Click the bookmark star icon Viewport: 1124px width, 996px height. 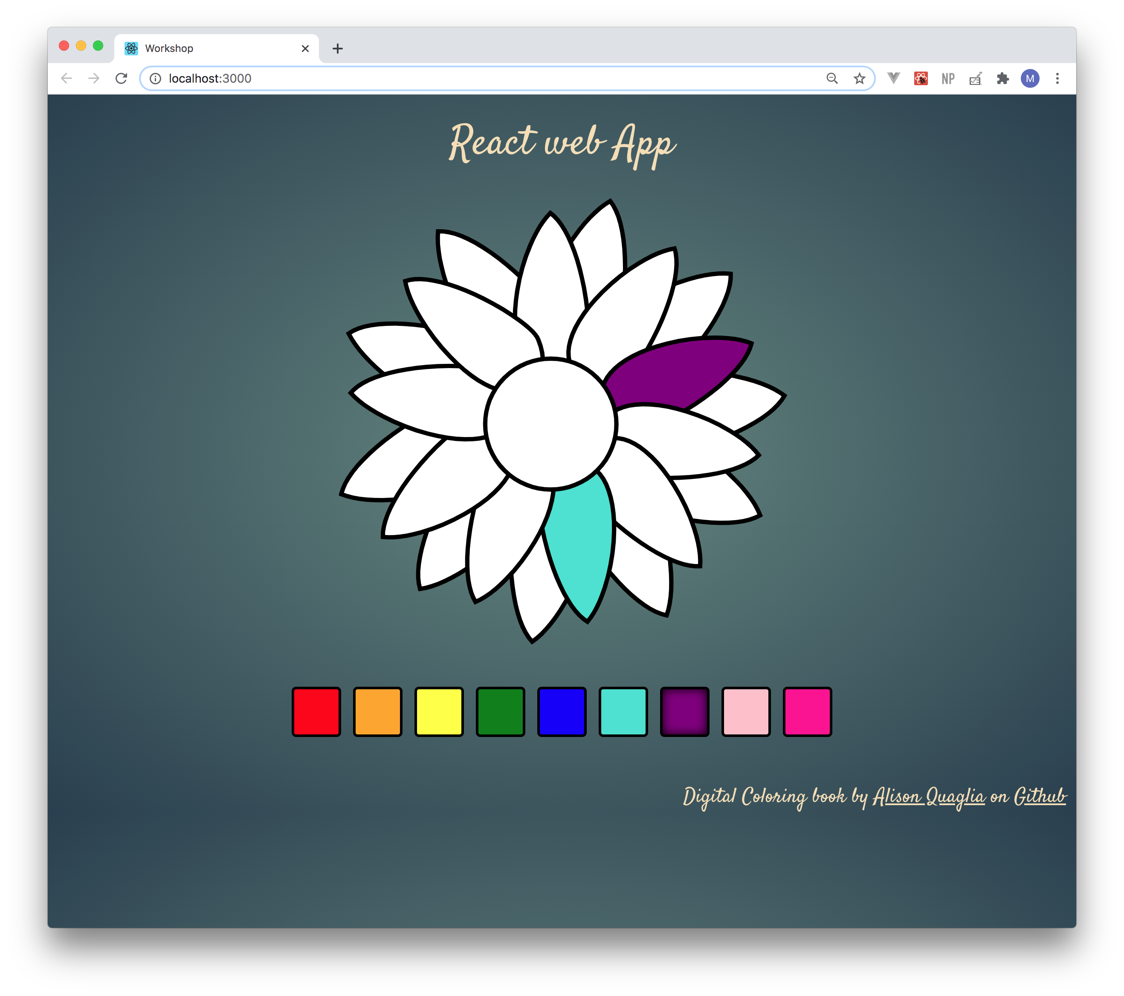pos(859,78)
